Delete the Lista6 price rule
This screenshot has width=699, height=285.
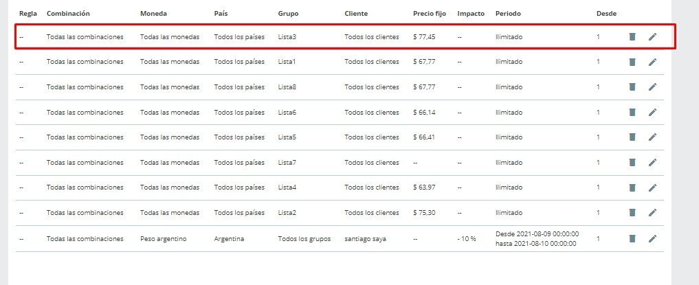click(x=632, y=112)
